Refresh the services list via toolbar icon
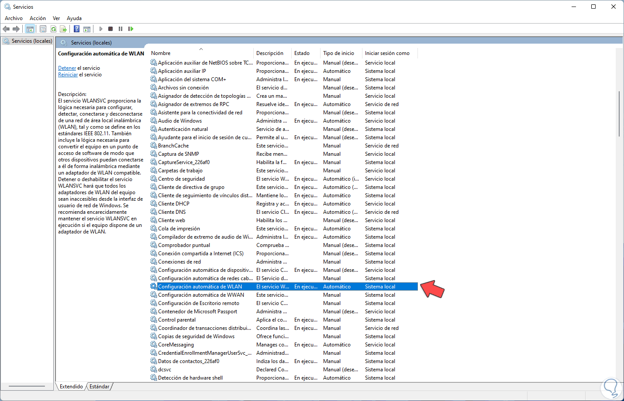This screenshot has height=401, width=624. tap(53, 29)
